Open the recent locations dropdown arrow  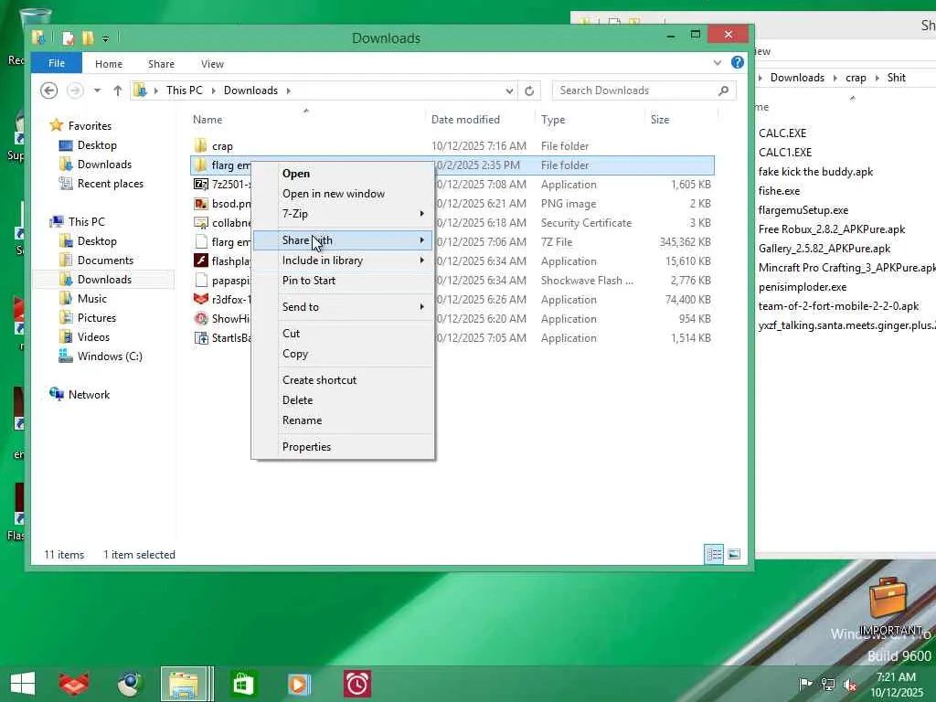click(97, 90)
